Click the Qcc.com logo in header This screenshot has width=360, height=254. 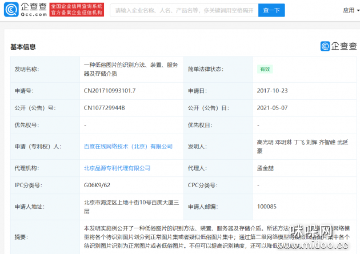pyautogui.click(x=25, y=10)
